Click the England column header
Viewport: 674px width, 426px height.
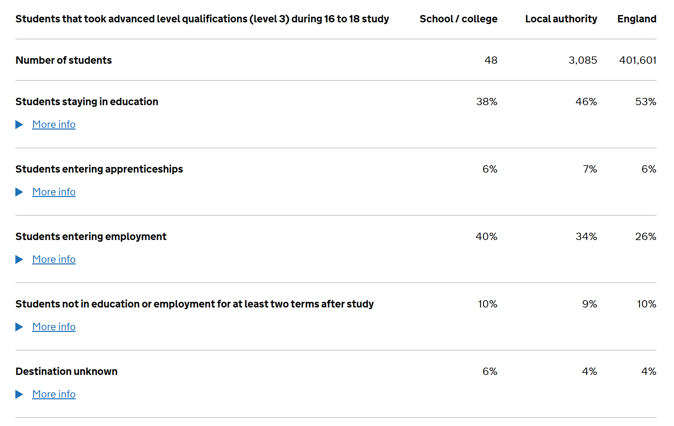[x=637, y=19]
